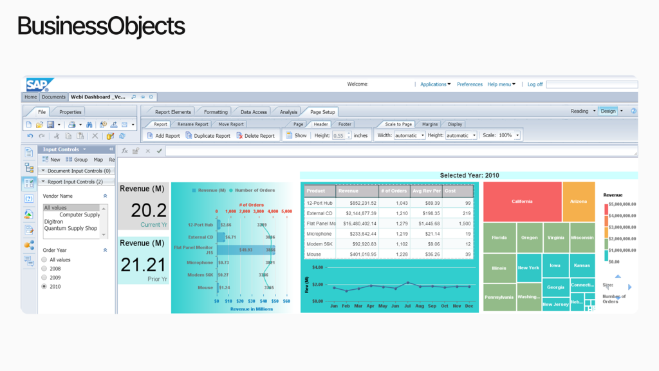Screen dimensions: 659x371
Task: Open the Document Structure tree side panel icon
Action: [29, 167]
